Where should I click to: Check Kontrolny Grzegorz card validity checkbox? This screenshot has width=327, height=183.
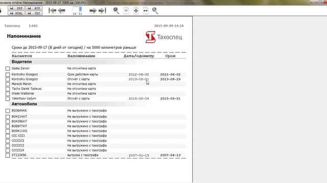[8, 75]
